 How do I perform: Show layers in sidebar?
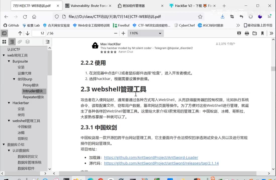click(x=27, y=41)
